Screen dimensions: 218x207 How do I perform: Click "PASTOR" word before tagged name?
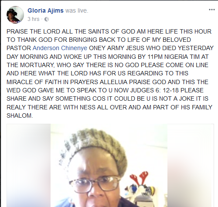click(19, 48)
